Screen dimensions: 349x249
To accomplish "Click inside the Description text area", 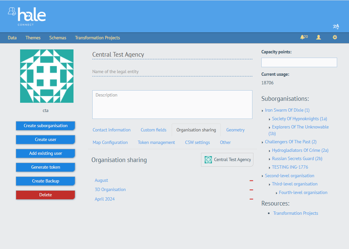I will (x=172, y=104).
